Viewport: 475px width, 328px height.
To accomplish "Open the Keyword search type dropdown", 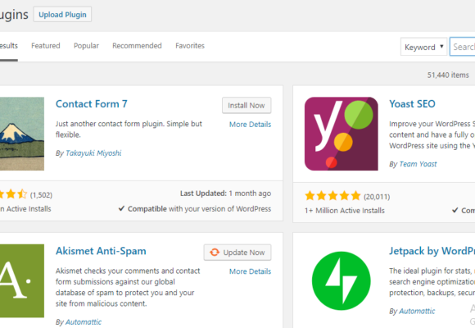I will (x=423, y=47).
